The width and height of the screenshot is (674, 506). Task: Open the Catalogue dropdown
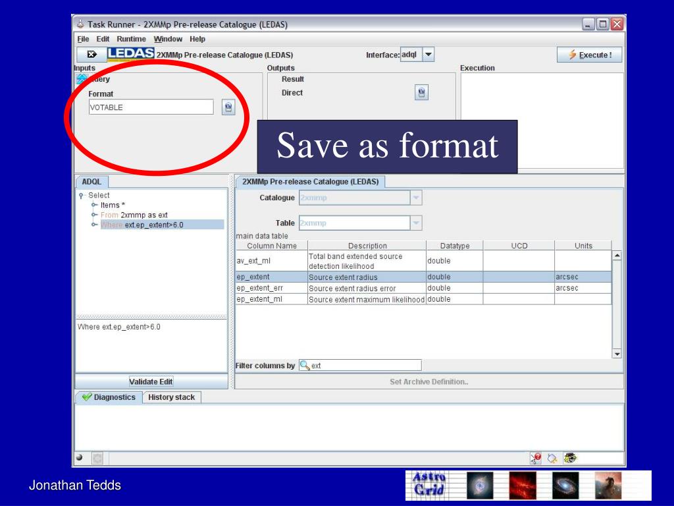click(416, 198)
